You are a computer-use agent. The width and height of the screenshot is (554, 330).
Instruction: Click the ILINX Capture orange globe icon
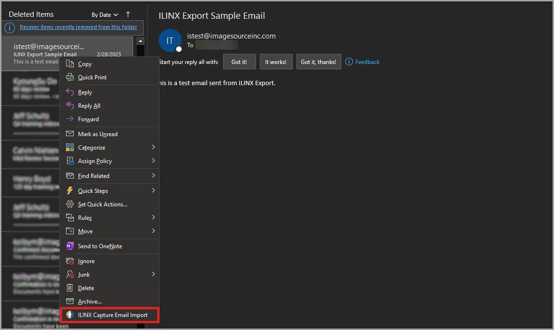coord(70,315)
